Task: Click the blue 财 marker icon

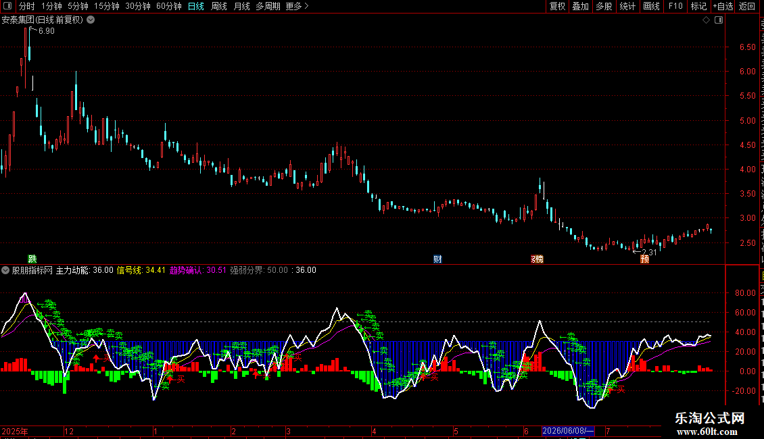Action: [x=437, y=259]
